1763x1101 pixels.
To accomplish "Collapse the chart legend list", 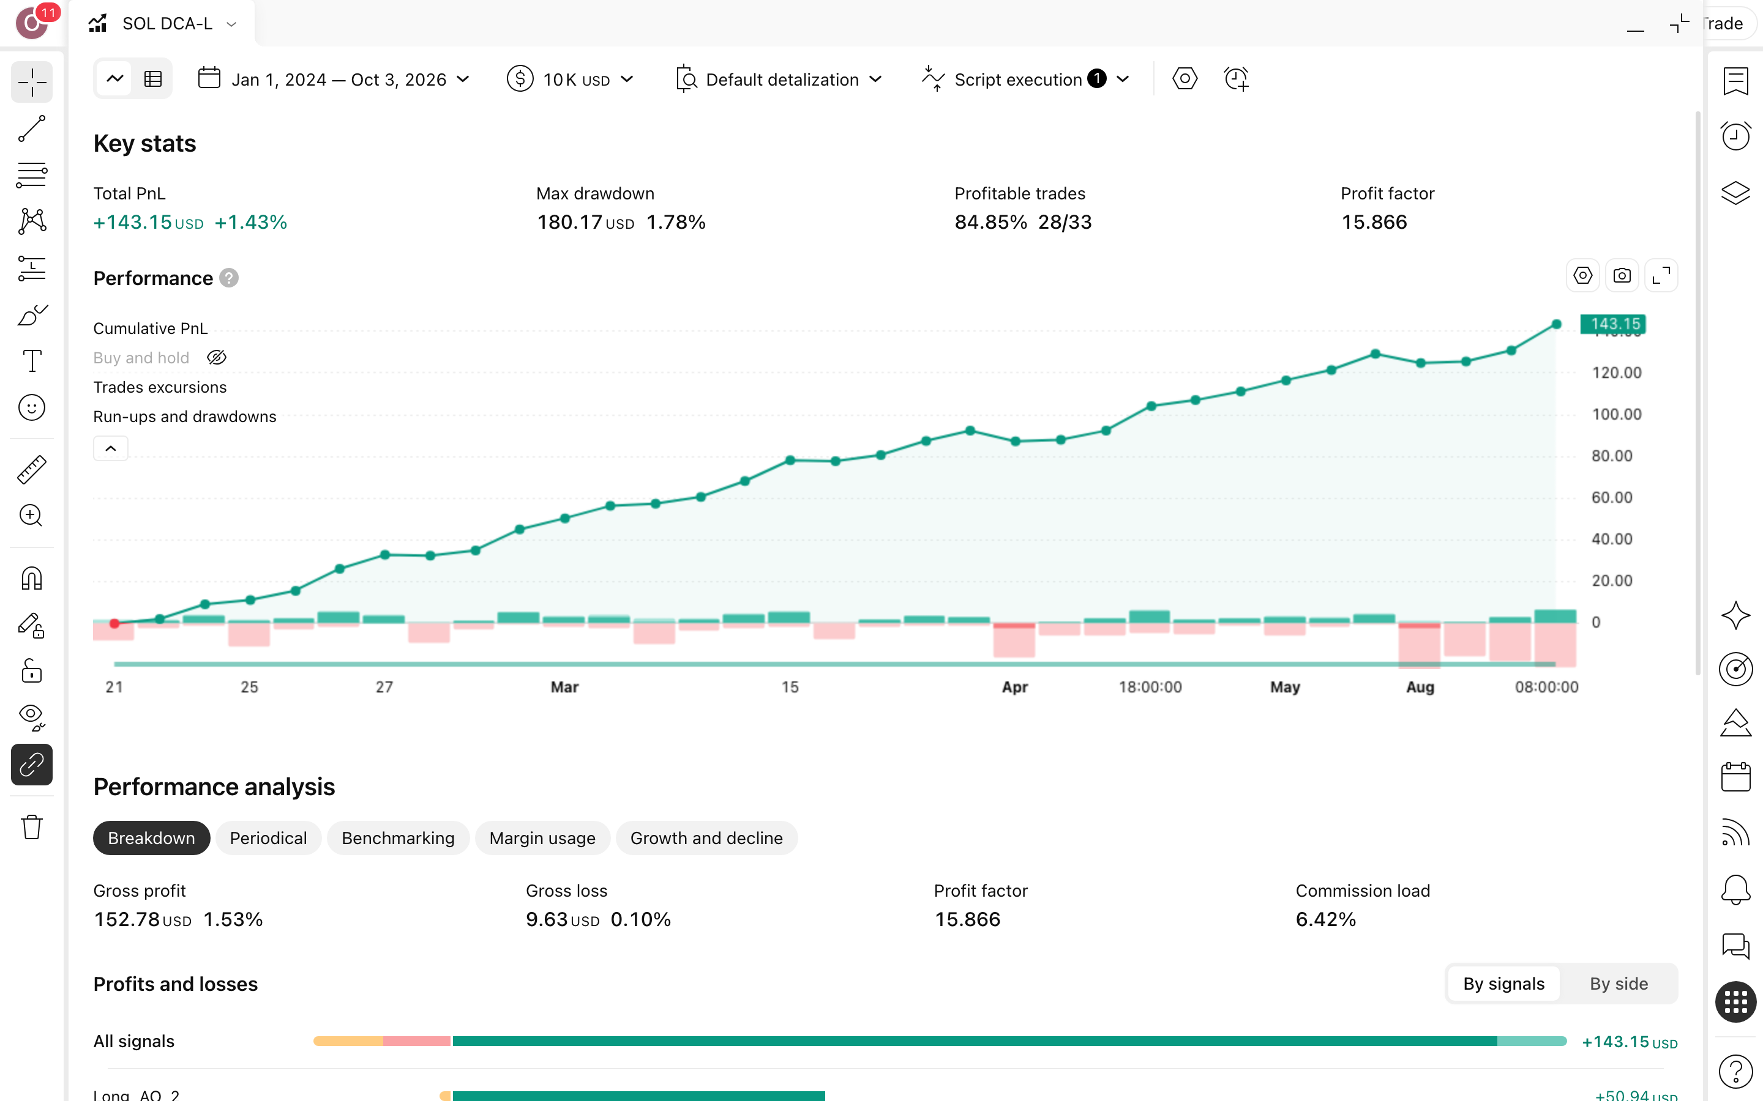I will click(111, 448).
